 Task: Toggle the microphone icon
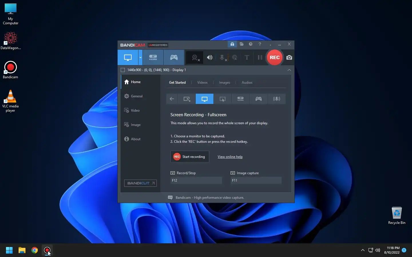click(222, 57)
